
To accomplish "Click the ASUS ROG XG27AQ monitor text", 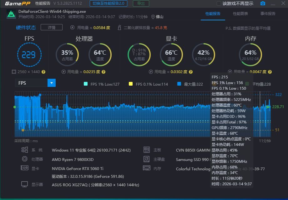I will (95, 185).
